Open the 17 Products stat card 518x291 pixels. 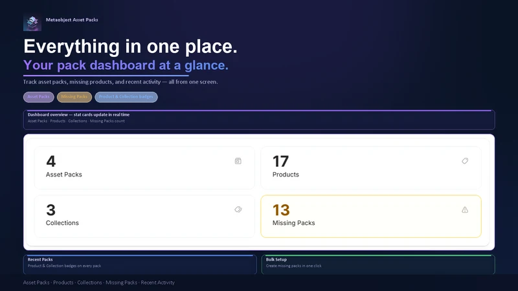point(371,168)
